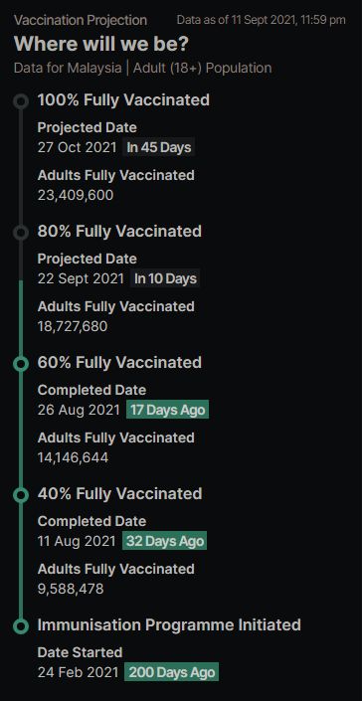
Task: Click the 'Where will we be?' heading
Action: [x=101, y=44]
